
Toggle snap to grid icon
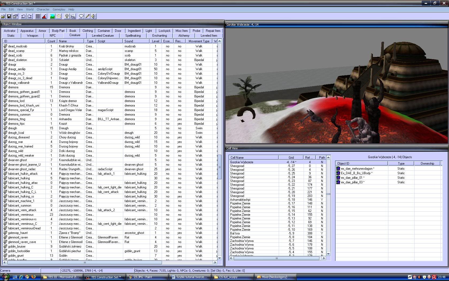tap(38, 16)
